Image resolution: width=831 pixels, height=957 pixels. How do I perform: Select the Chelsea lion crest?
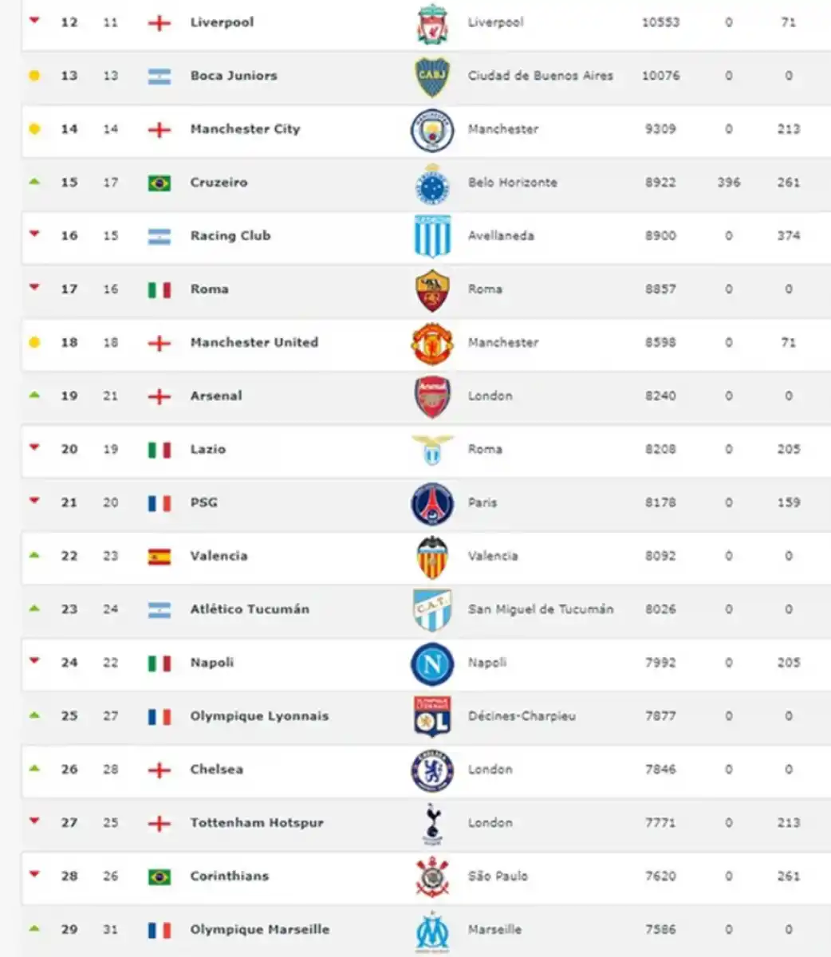click(431, 770)
